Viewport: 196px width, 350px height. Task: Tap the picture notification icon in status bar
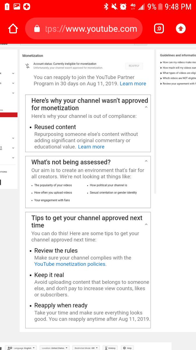click(17, 6)
